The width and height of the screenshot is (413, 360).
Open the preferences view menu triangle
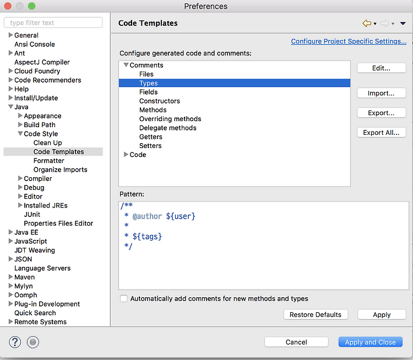pos(403,24)
